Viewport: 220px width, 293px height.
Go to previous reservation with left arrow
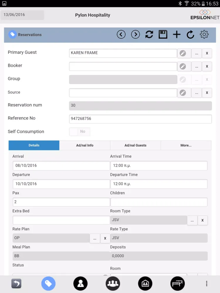tap(121, 35)
